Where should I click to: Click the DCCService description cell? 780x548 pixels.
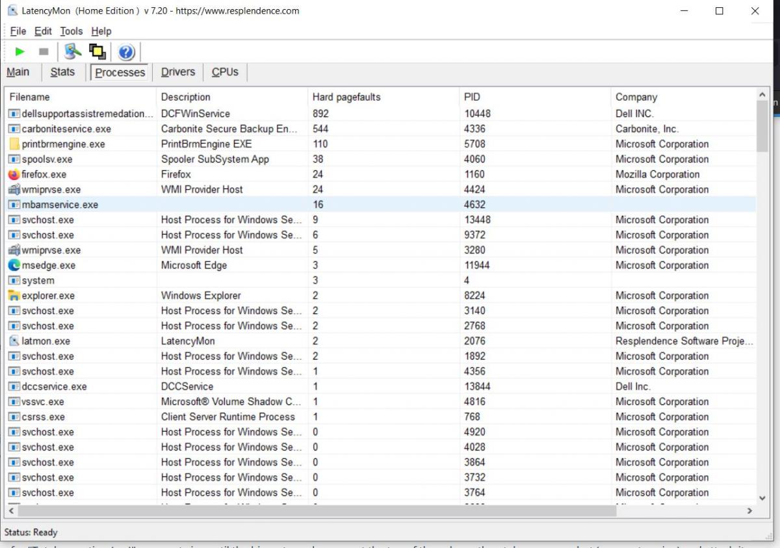[x=187, y=387]
